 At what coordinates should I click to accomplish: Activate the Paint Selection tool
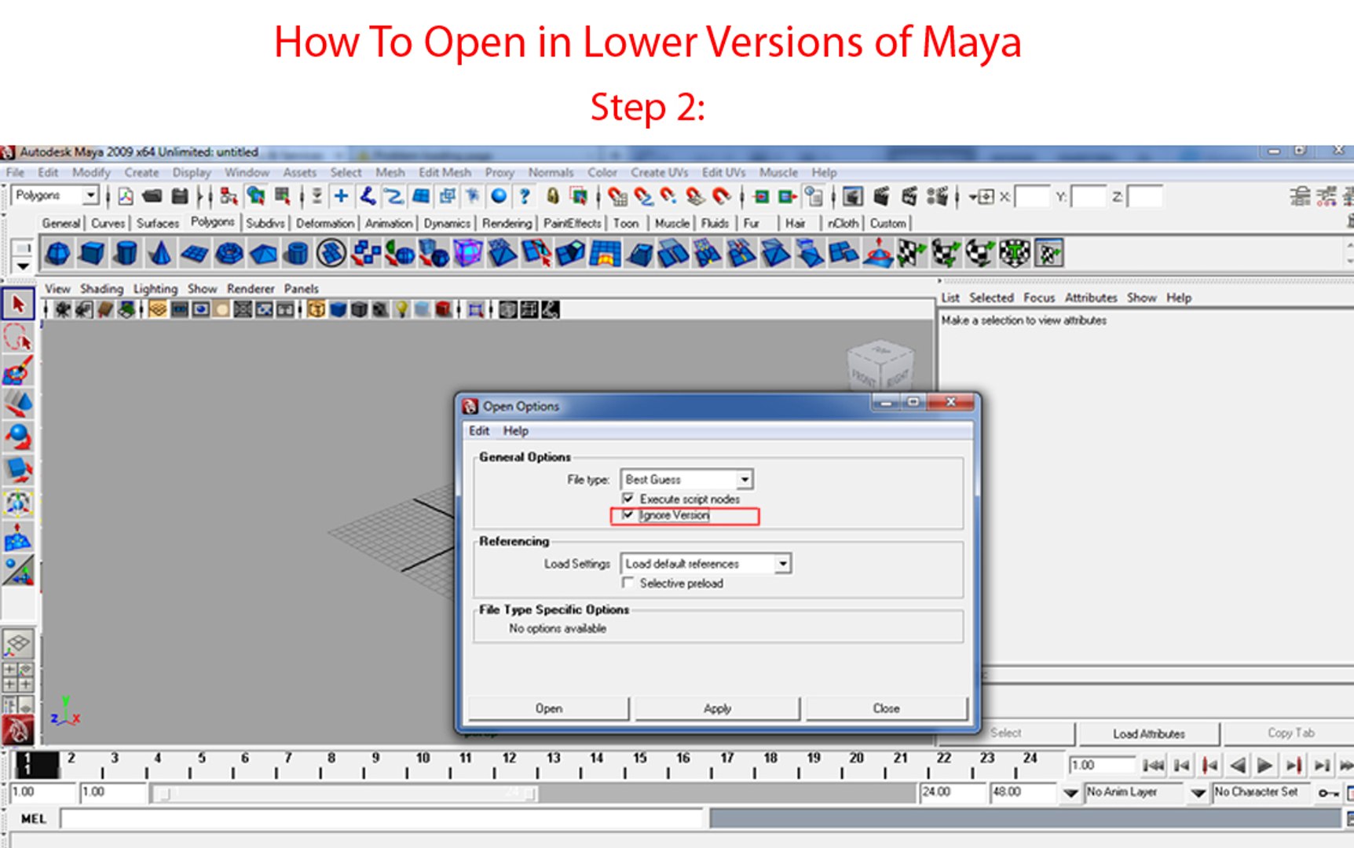[18, 371]
